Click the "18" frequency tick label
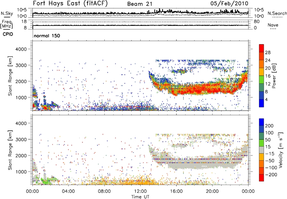 point(24,22)
